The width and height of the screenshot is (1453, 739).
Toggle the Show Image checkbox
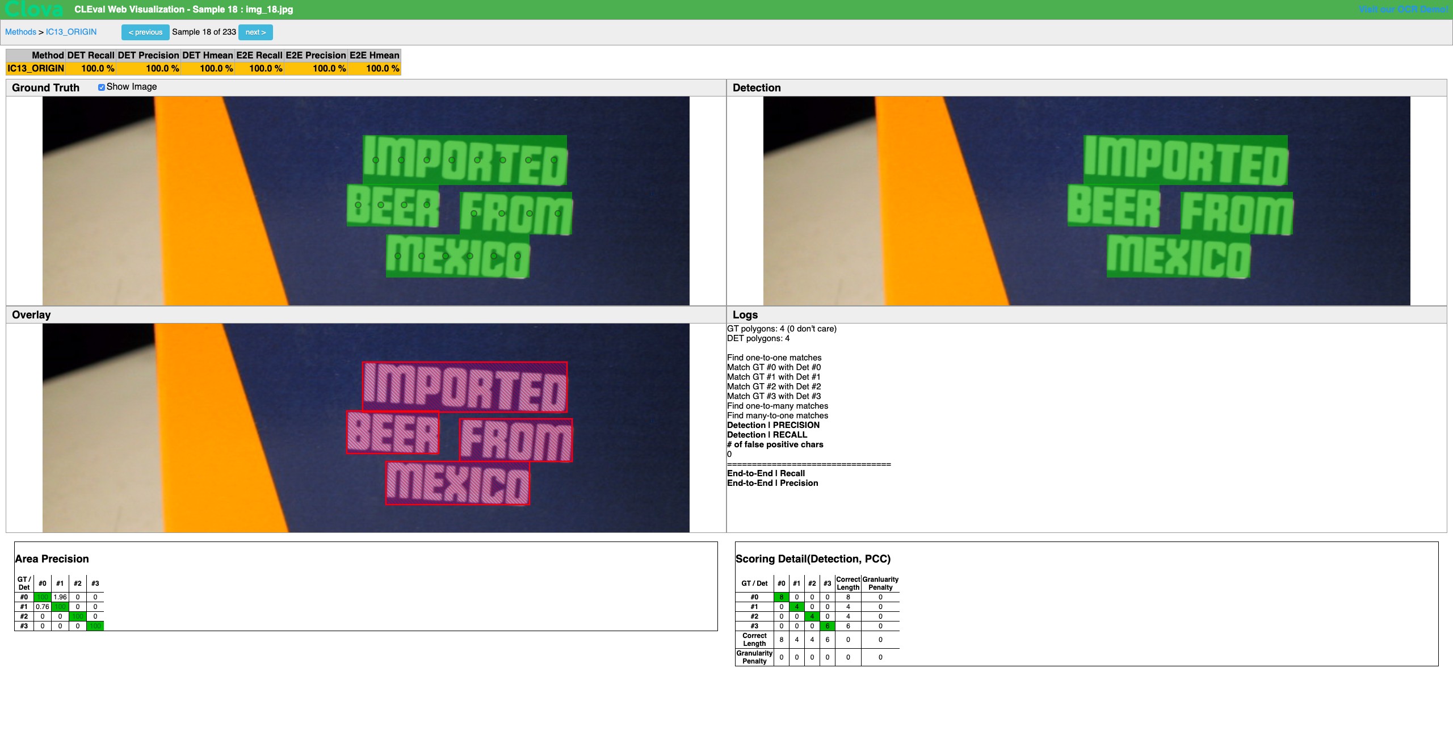[x=102, y=87]
